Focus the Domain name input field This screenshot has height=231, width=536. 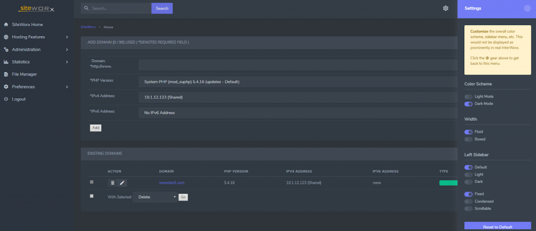coord(298,65)
